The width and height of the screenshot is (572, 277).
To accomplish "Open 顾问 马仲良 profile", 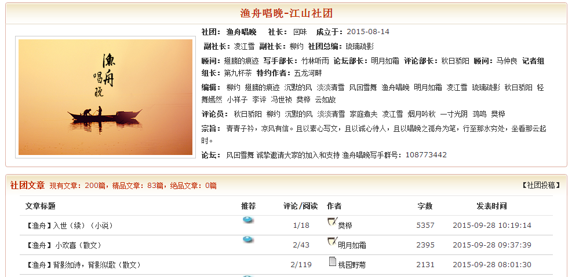I will [x=507, y=61].
